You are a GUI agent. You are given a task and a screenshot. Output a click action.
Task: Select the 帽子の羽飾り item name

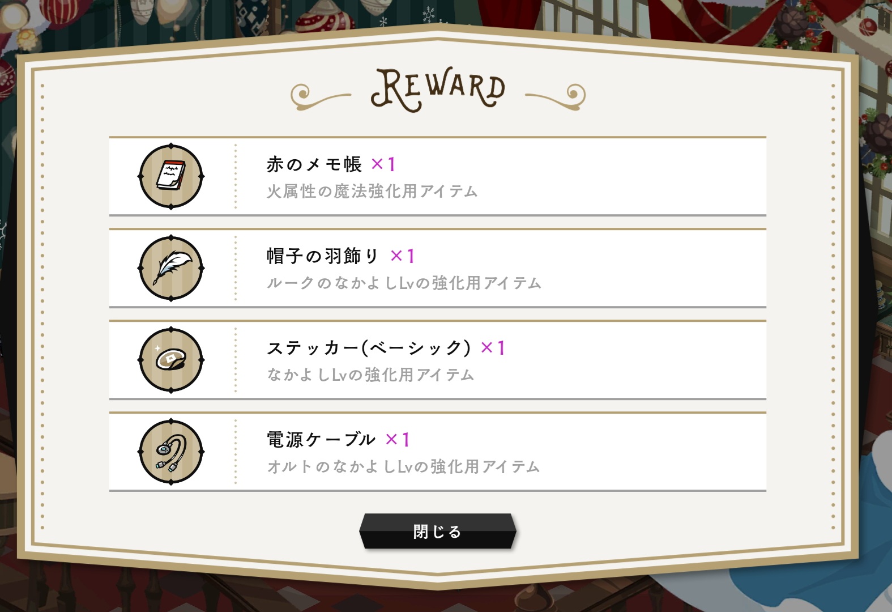(x=323, y=256)
